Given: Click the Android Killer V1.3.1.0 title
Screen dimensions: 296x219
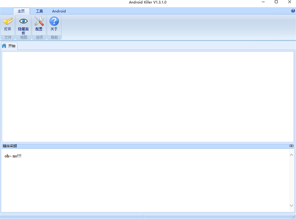Looking at the screenshot, I should tap(148, 2).
